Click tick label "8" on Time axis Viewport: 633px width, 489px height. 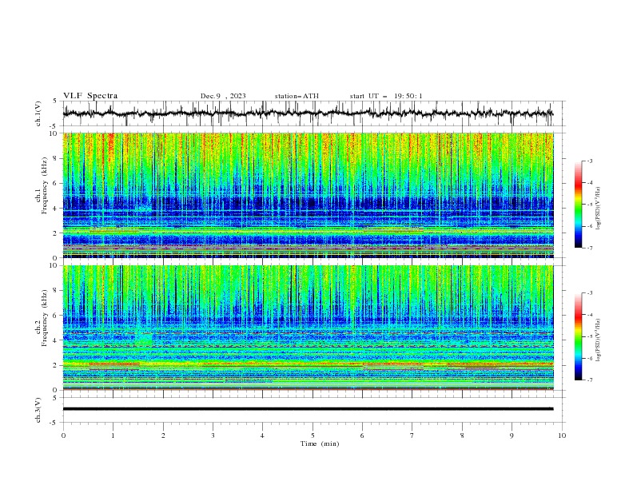[x=462, y=435]
